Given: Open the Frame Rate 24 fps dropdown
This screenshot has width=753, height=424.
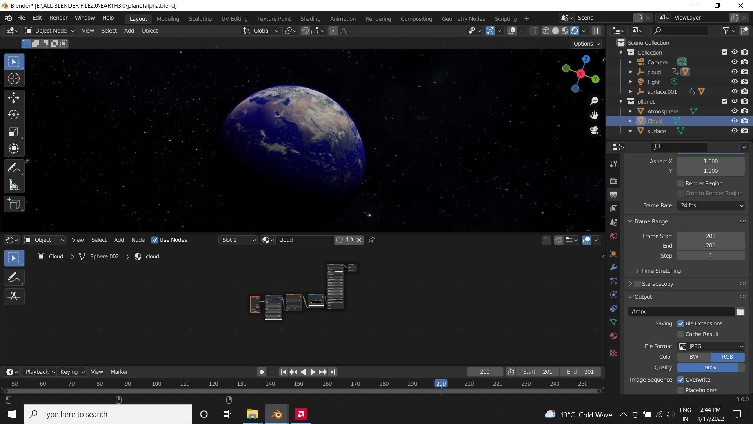Looking at the screenshot, I should pos(711,205).
